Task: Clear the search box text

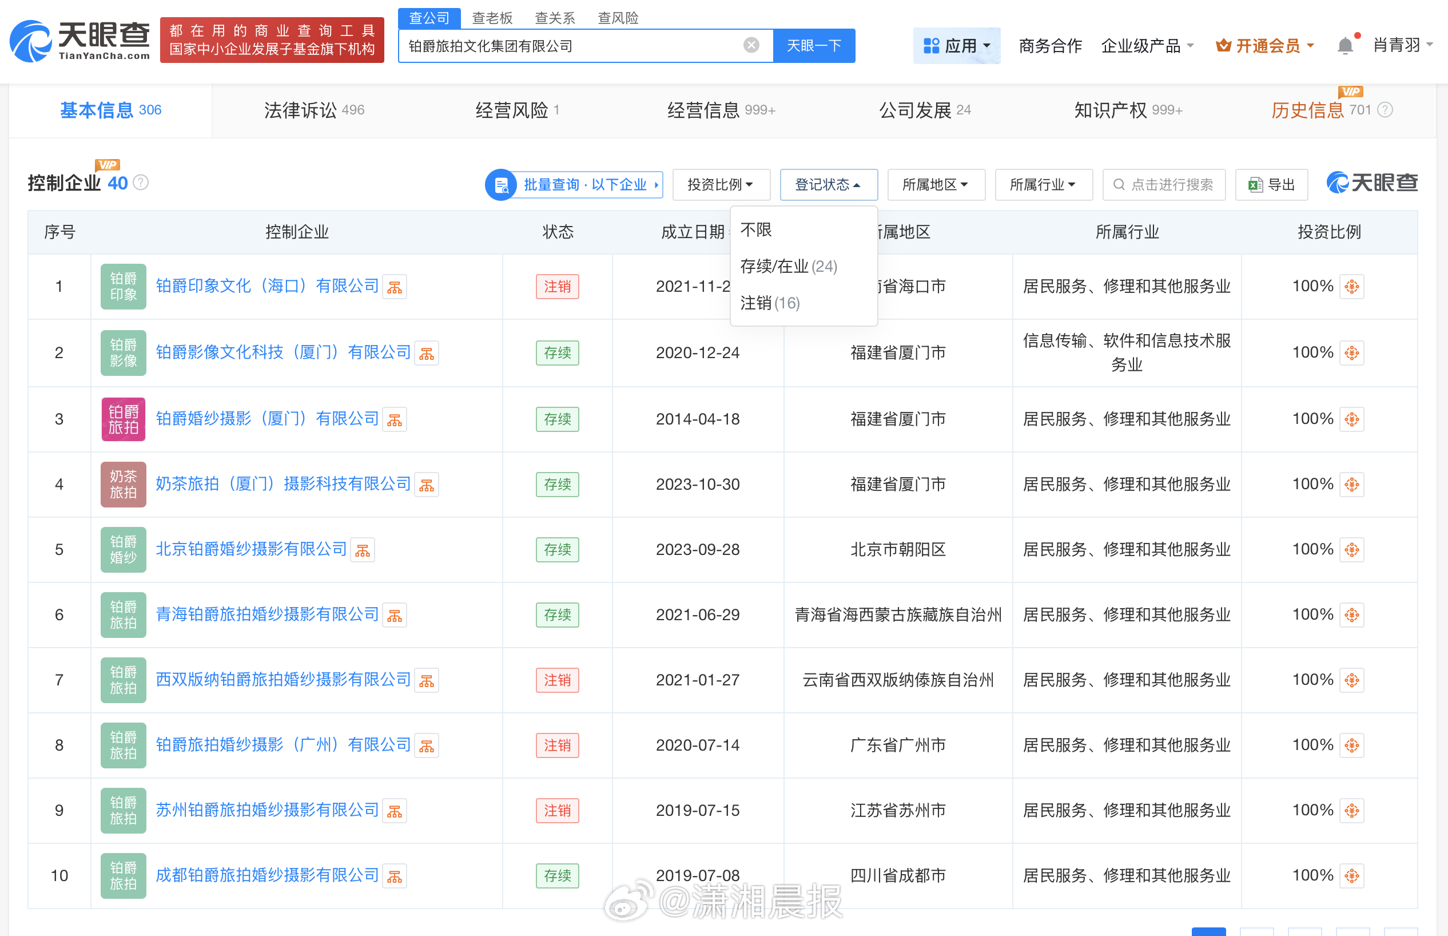Action: pyautogui.click(x=751, y=46)
